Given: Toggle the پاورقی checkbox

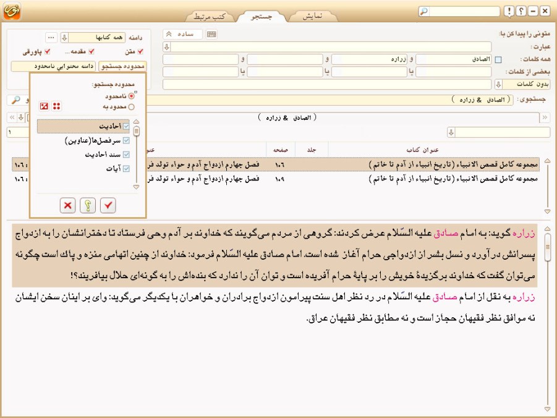Looking at the screenshot, I should (47, 51).
